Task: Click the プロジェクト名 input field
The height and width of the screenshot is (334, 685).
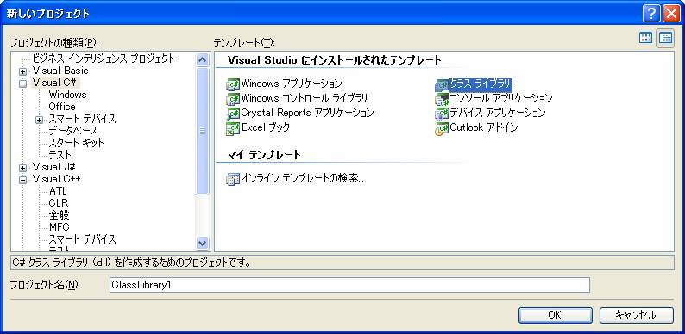Action: pos(349,285)
